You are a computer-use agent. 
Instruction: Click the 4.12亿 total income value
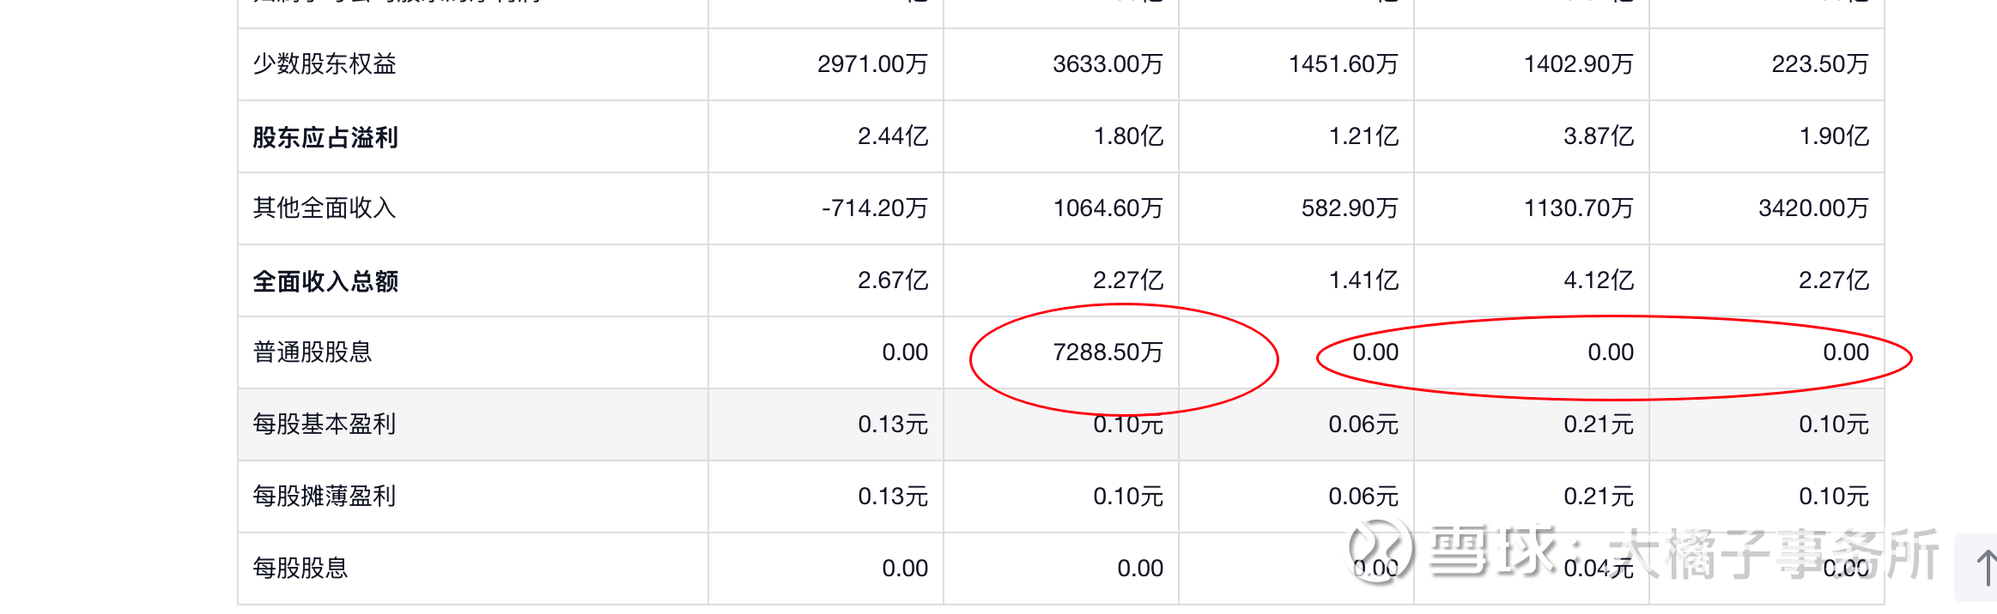[1598, 280]
